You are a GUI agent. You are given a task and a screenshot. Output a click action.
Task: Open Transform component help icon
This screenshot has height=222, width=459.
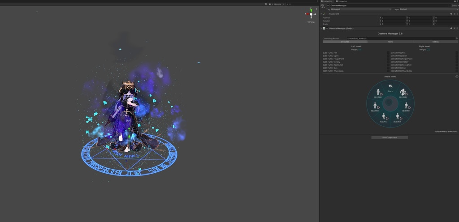pyautogui.click(x=451, y=14)
